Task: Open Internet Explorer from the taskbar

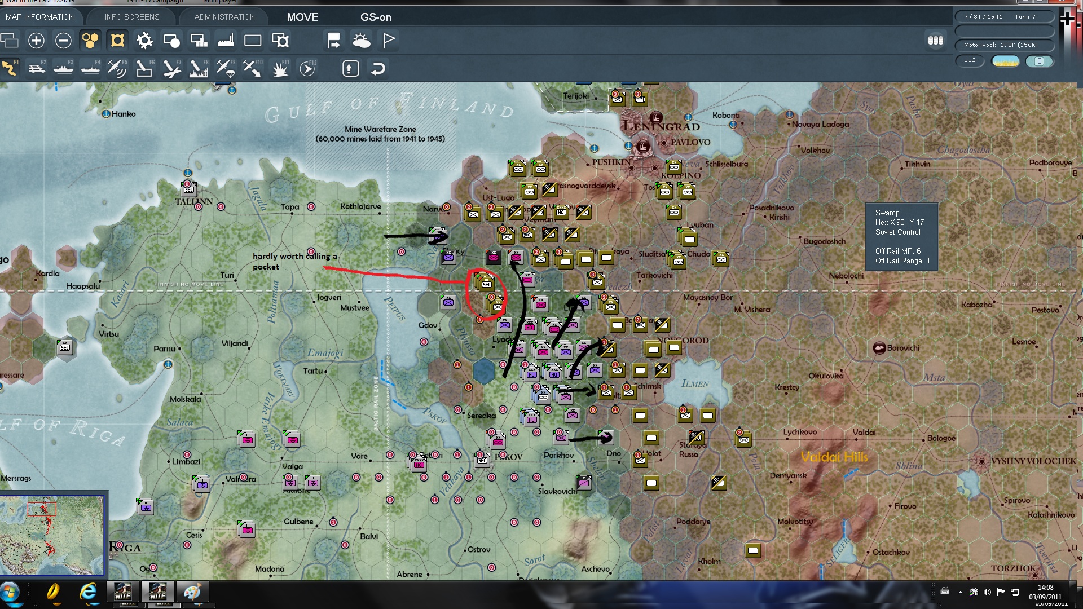Action: click(88, 592)
